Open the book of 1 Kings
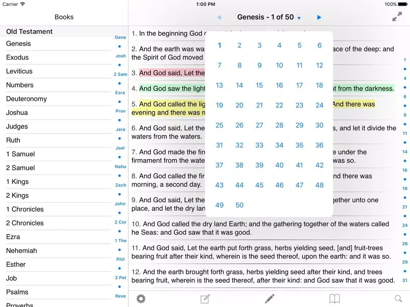410x307 pixels. coord(58,182)
